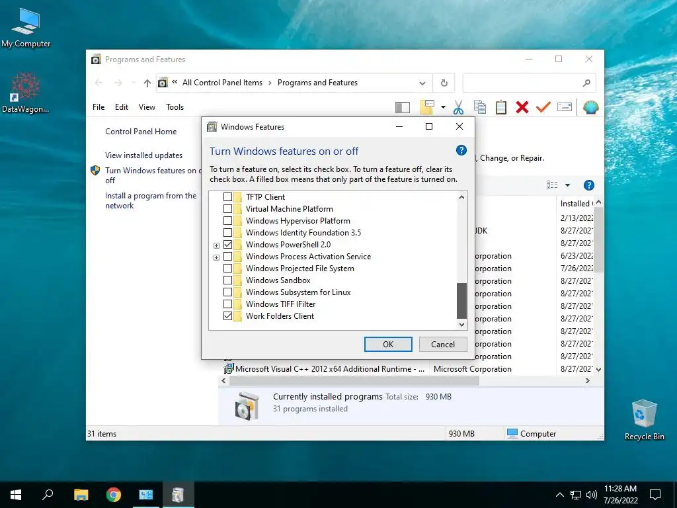The image size is (677, 508).
Task: Select the Recycle Bin desktop icon
Action: (x=644, y=420)
